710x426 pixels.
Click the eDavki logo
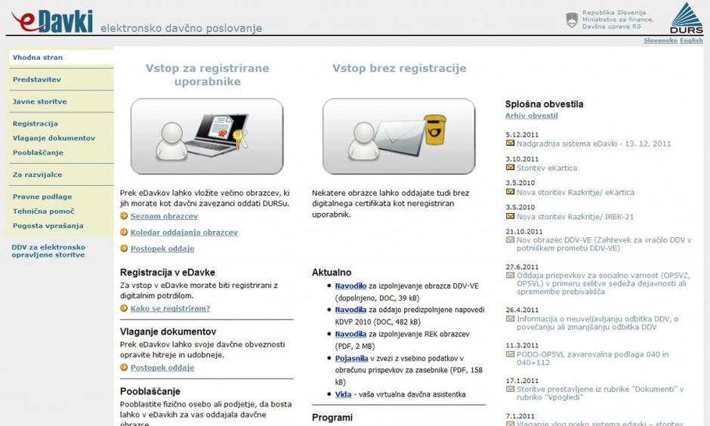coord(52,21)
